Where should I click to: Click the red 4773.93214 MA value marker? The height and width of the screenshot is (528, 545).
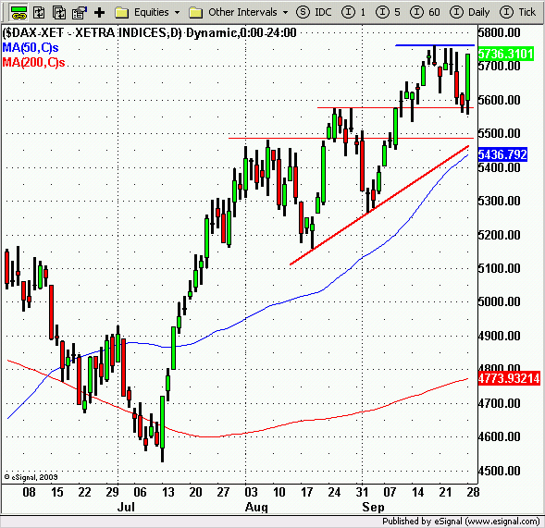509,378
